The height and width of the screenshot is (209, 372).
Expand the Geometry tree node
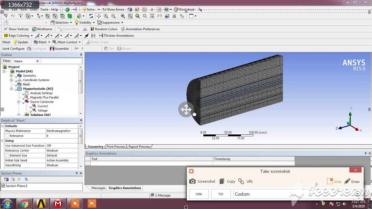[x=11, y=76]
